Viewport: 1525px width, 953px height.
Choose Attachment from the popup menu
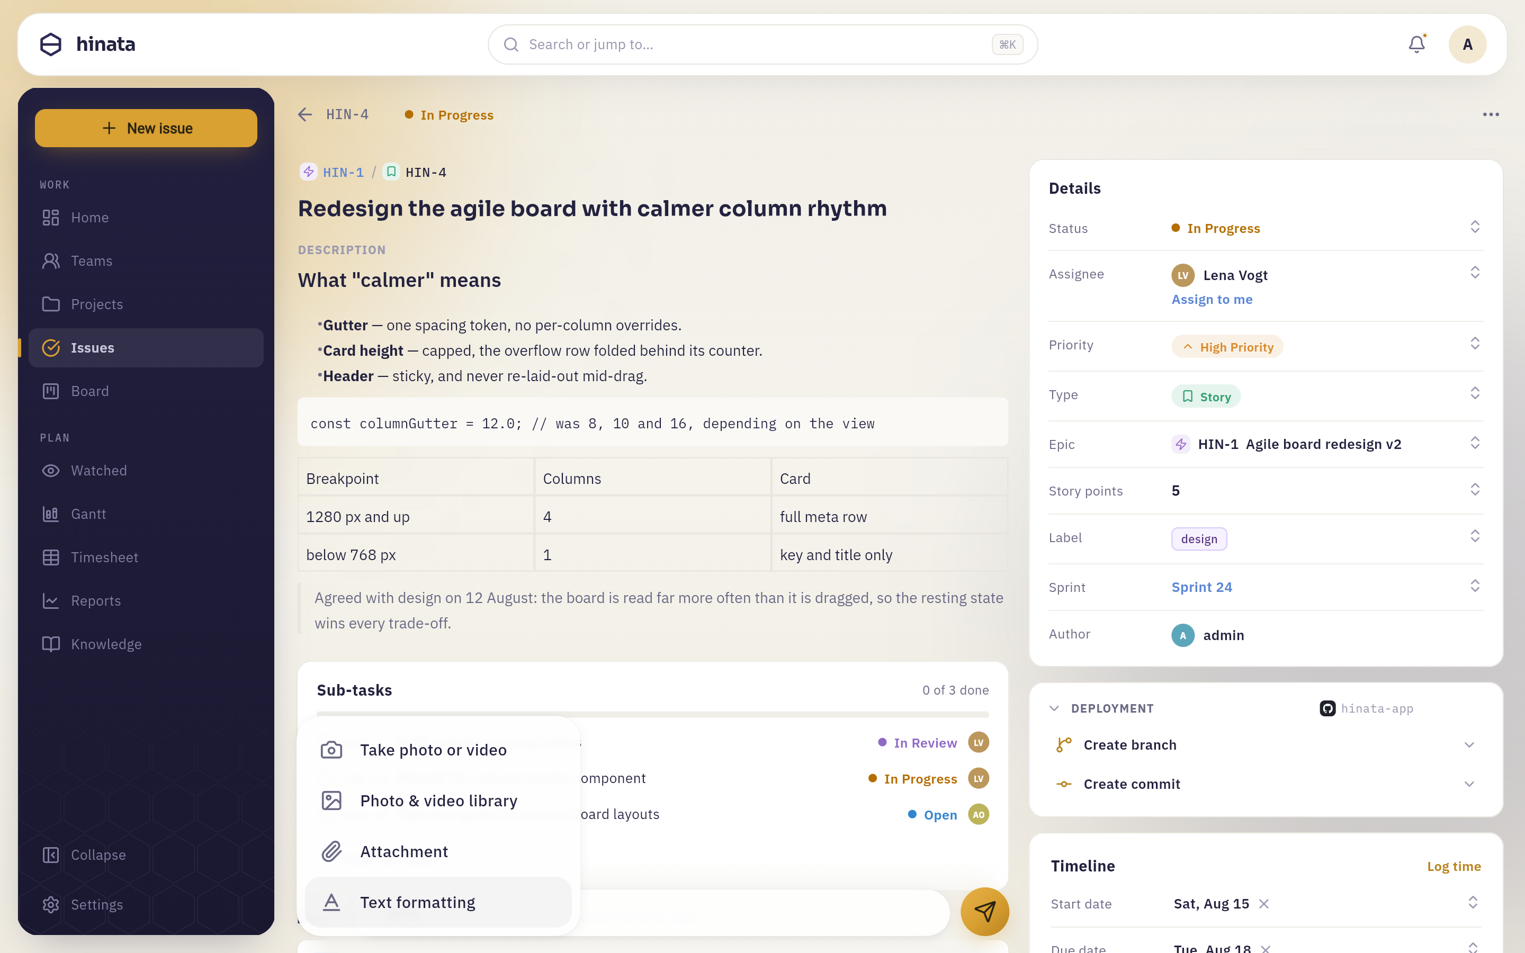coord(438,851)
